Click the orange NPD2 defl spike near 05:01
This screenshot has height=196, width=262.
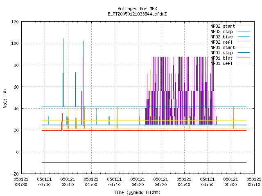click(x=233, y=118)
